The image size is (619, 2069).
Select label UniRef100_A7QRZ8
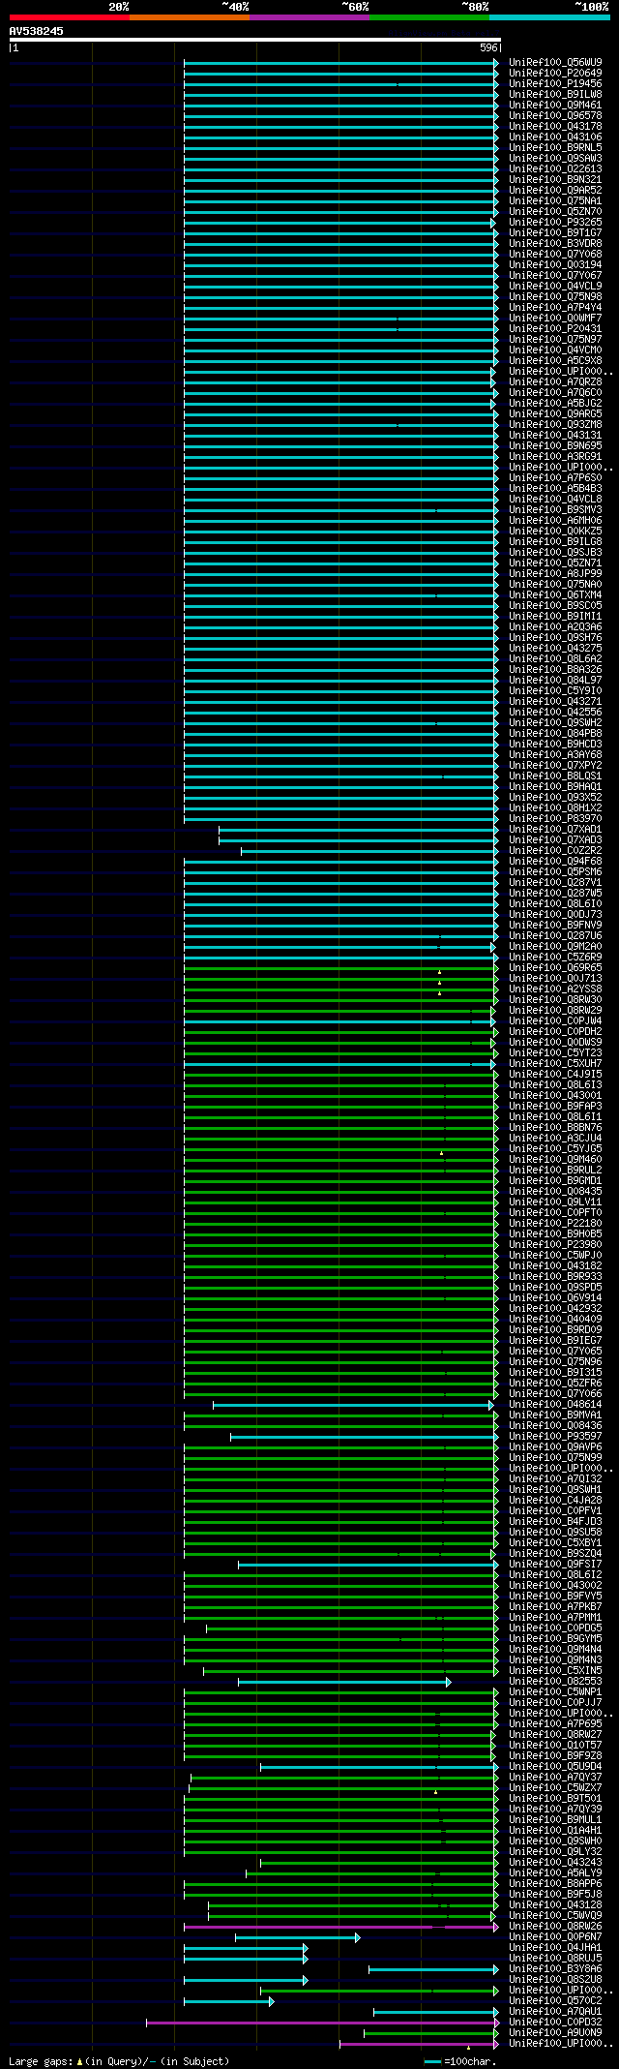pyautogui.click(x=555, y=381)
